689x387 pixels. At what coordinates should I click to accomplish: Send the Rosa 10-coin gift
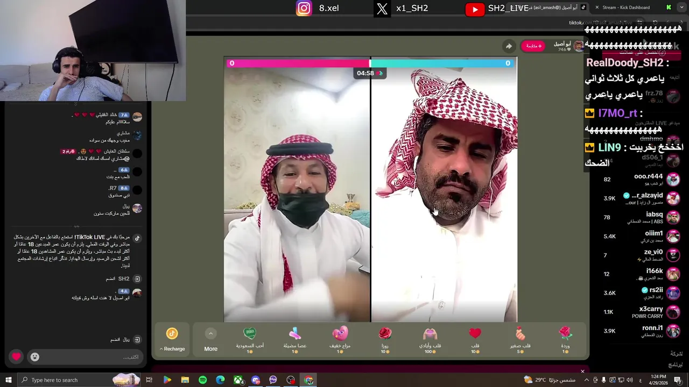tap(385, 340)
